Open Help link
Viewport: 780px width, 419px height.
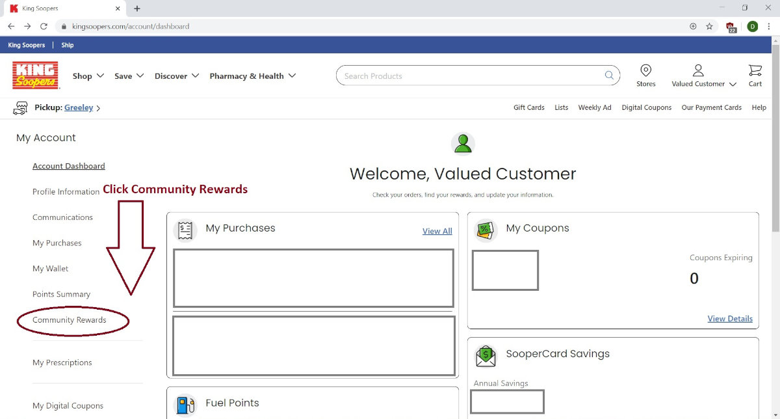point(759,108)
